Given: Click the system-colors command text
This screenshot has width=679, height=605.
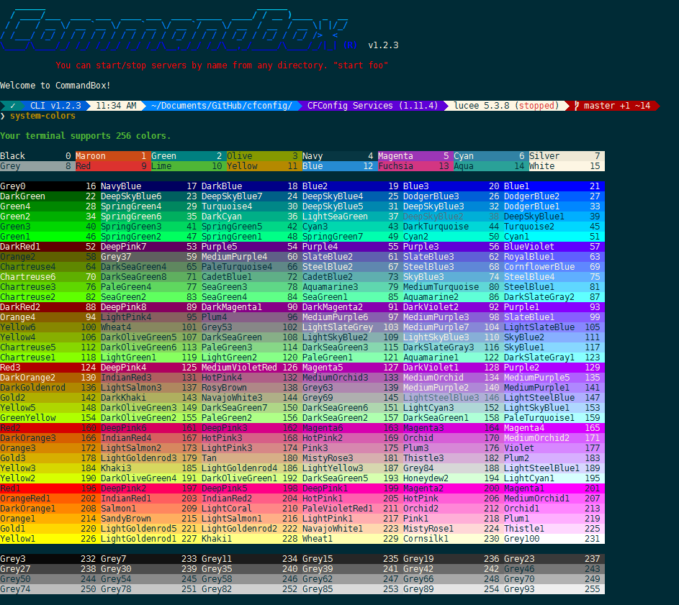Looking at the screenshot, I should coord(42,115).
